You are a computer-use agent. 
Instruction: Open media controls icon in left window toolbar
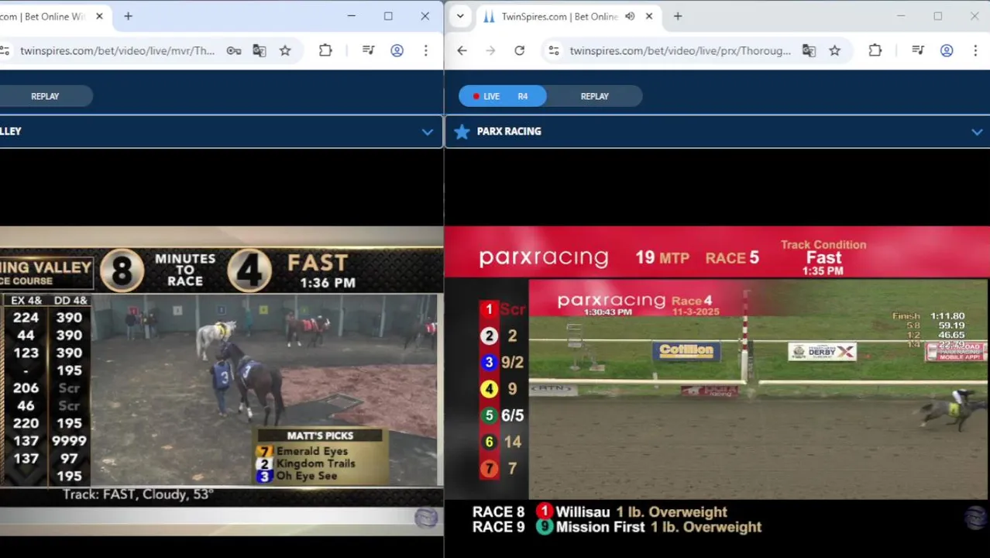pos(369,50)
